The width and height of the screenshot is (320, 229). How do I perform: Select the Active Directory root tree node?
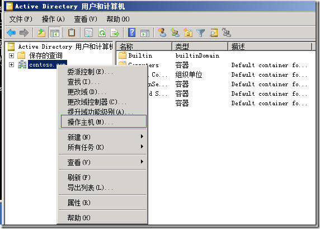coord(65,46)
